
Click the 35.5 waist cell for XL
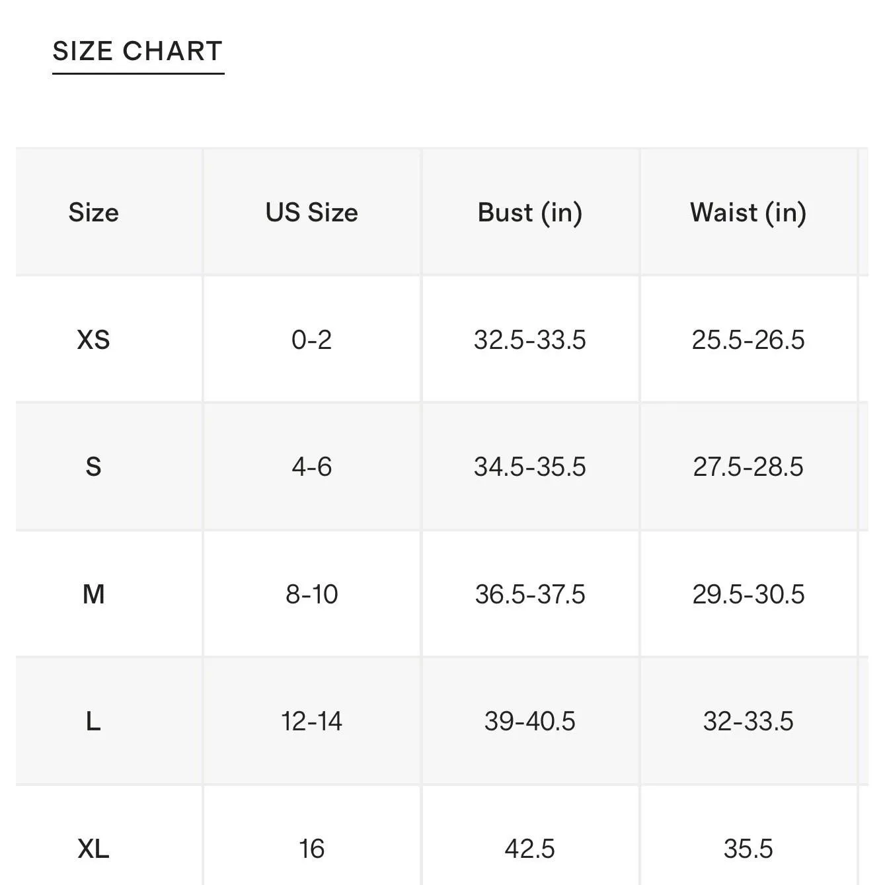pos(748,849)
